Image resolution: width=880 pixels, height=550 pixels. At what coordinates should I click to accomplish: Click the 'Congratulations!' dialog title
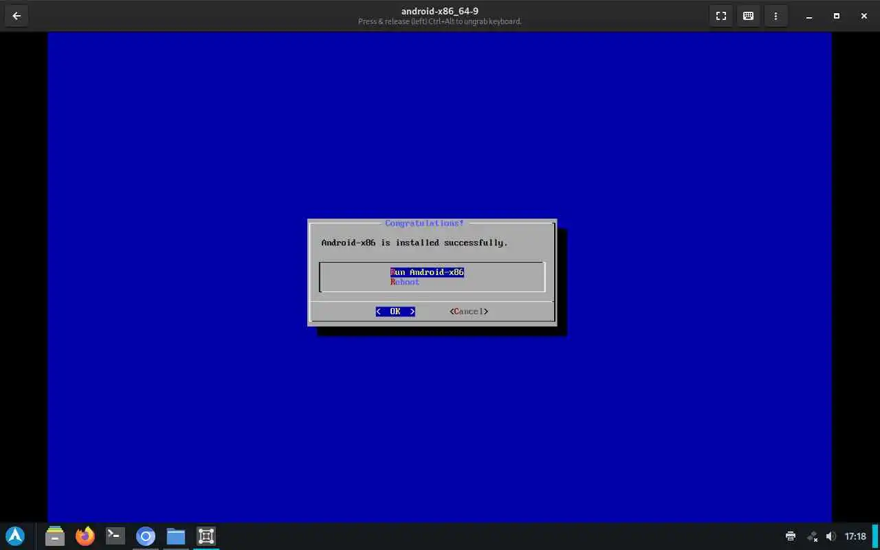click(x=424, y=223)
